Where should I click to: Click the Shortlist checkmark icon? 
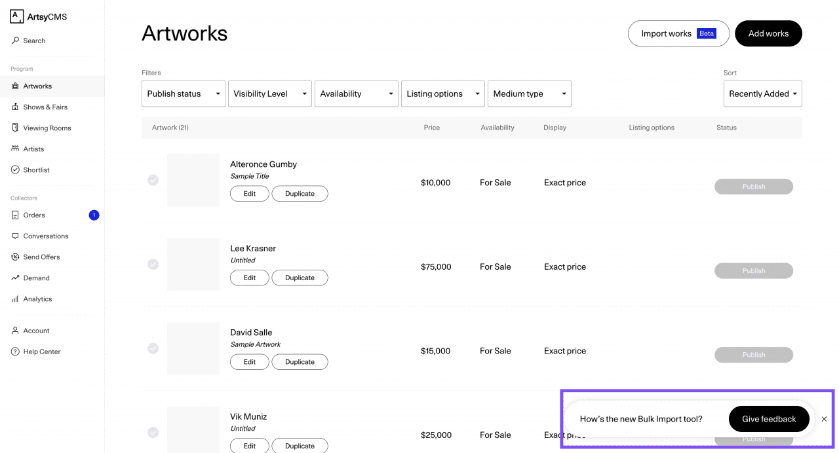coord(16,170)
